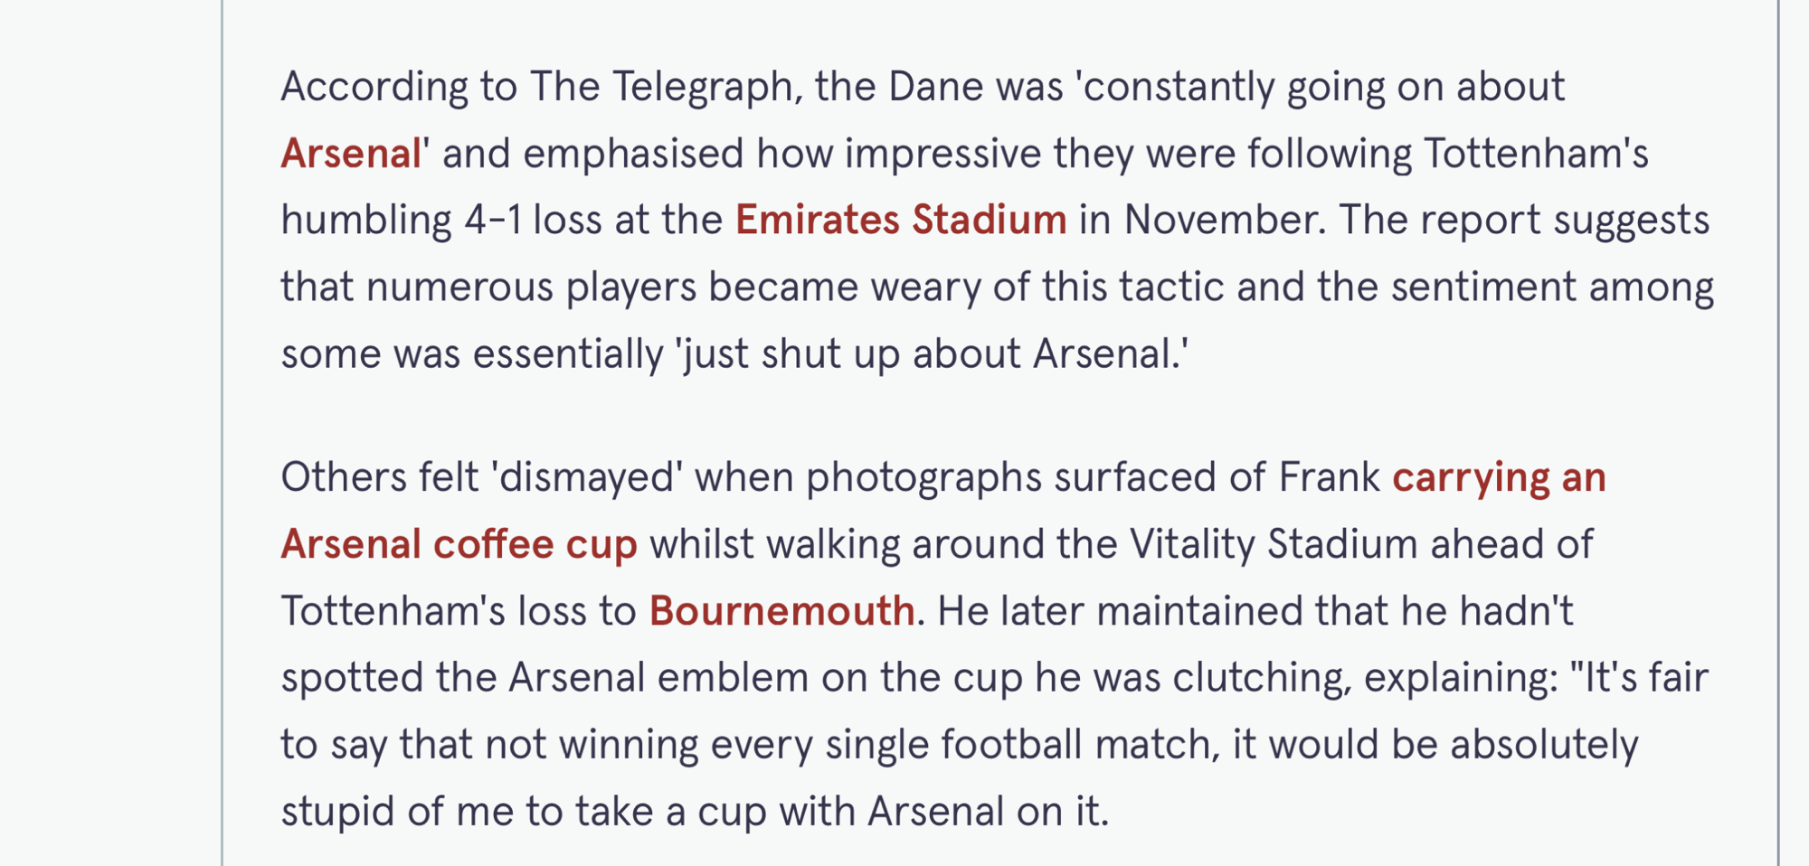Open the Emirates Stadium link
This screenshot has height=866, width=1809.
click(x=901, y=221)
